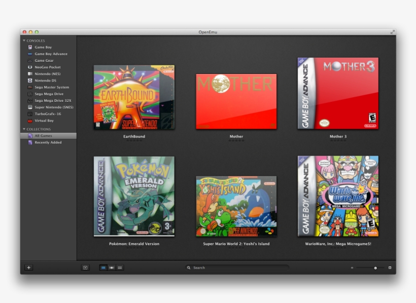Collapse the Collections section triangle

tap(24, 129)
